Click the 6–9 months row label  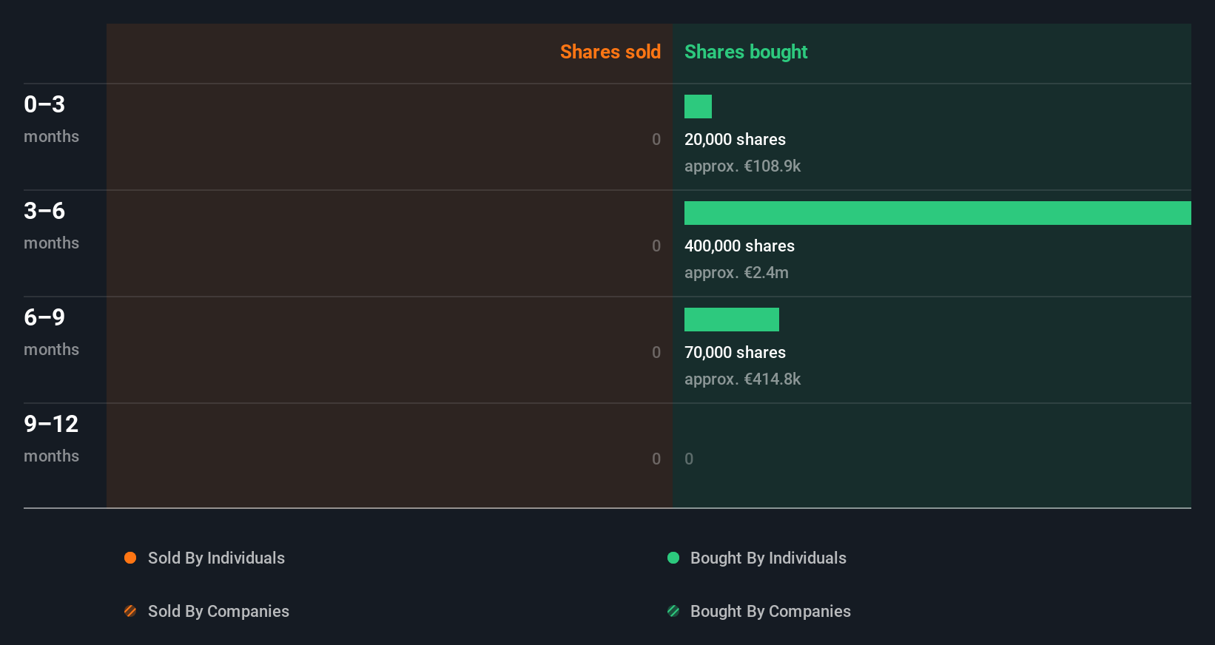click(x=51, y=332)
